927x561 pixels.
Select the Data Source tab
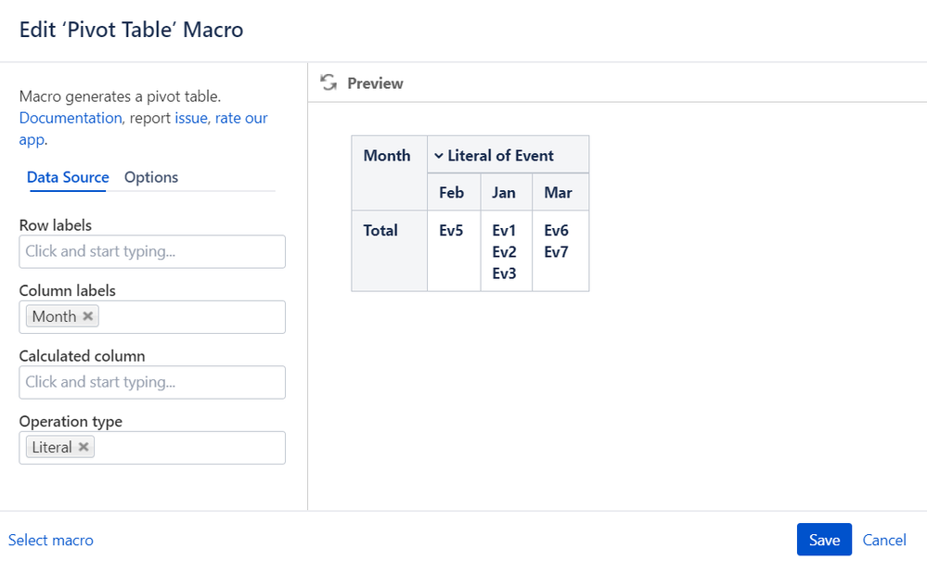68,177
